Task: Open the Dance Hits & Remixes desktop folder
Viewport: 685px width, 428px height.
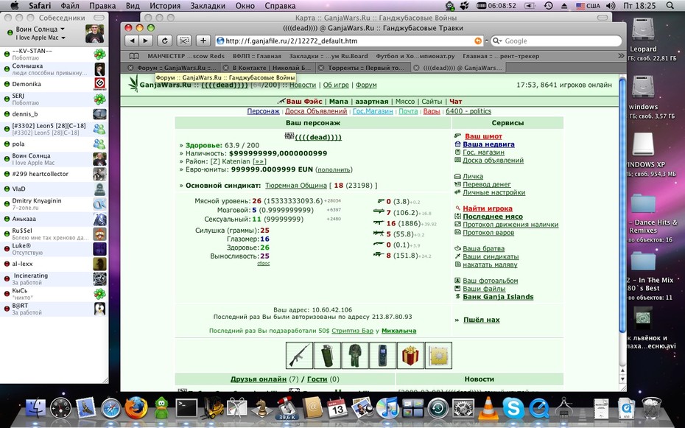Action: tap(643, 203)
